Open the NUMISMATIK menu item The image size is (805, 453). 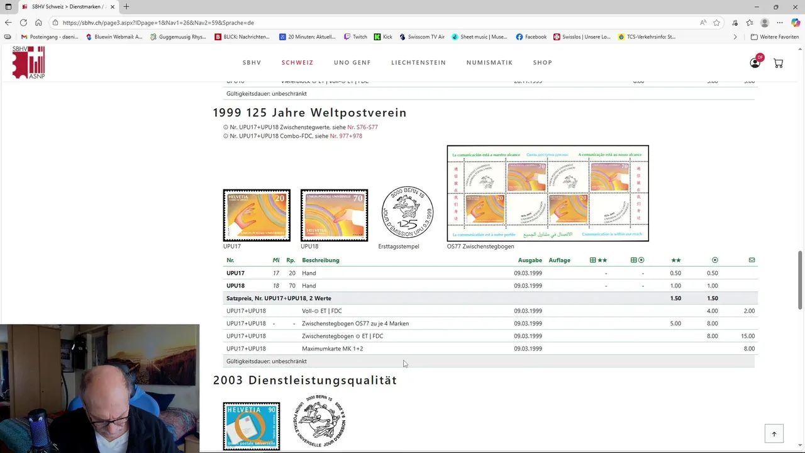(x=489, y=62)
